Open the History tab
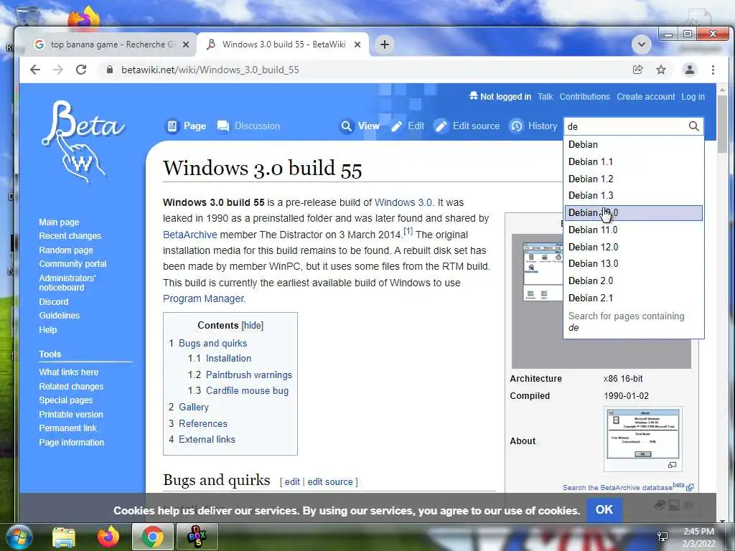Image resolution: width=735 pixels, height=551 pixels. (533, 126)
